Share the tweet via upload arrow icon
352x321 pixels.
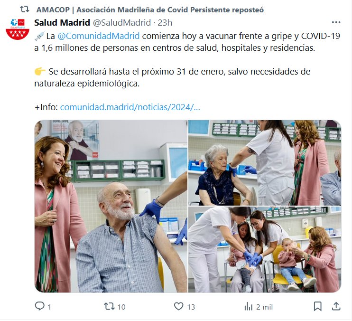336,306
